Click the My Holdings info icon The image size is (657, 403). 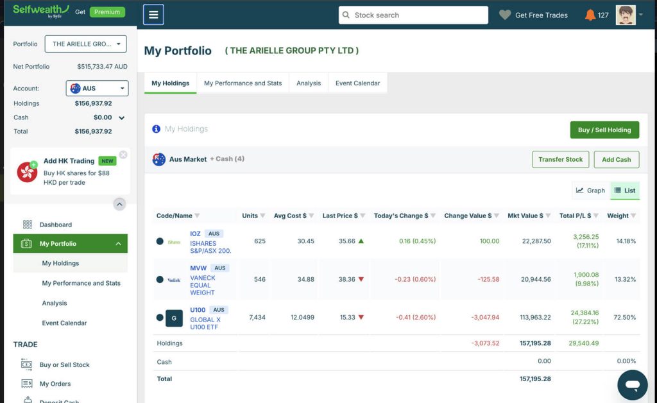click(x=156, y=129)
